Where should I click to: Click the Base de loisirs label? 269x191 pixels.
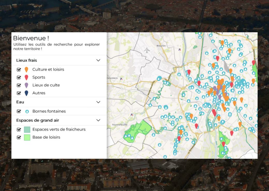coord(46,137)
